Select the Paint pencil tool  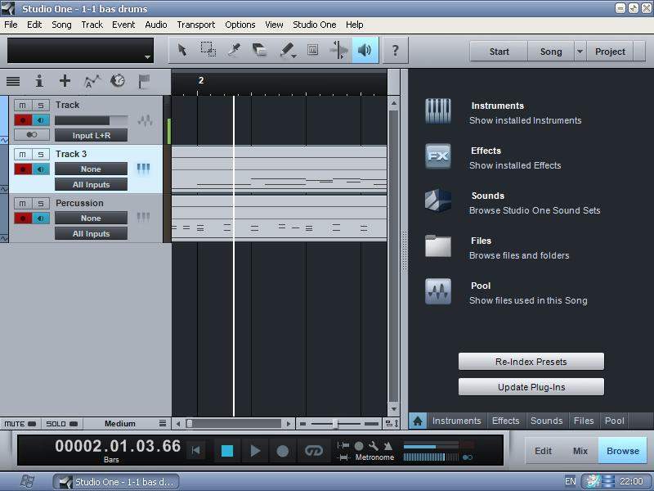(286, 51)
